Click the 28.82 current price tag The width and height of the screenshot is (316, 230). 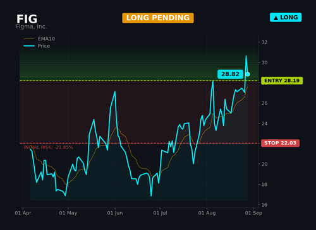point(230,74)
